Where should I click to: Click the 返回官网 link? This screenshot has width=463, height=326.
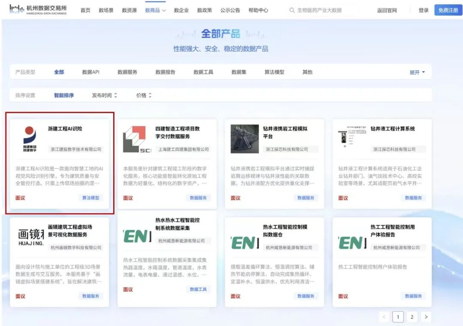[x=387, y=10]
